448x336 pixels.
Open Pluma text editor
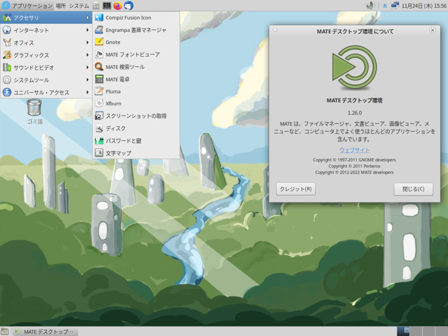pyautogui.click(x=113, y=91)
